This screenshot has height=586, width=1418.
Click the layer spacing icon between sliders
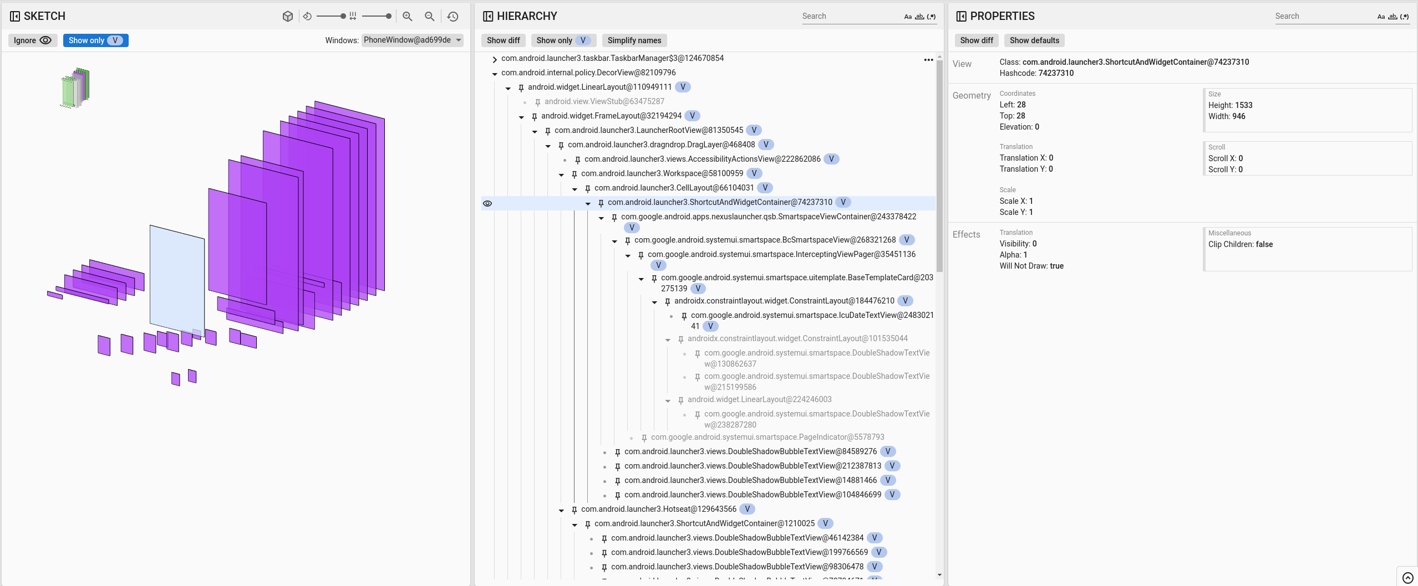pyautogui.click(x=352, y=16)
